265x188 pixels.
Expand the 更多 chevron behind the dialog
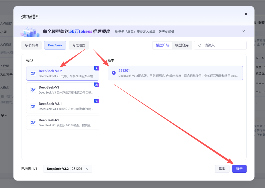5,115
